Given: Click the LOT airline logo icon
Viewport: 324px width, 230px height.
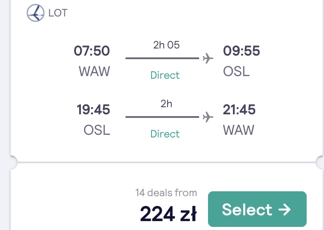Looking at the screenshot, I should (x=36, y=13).
